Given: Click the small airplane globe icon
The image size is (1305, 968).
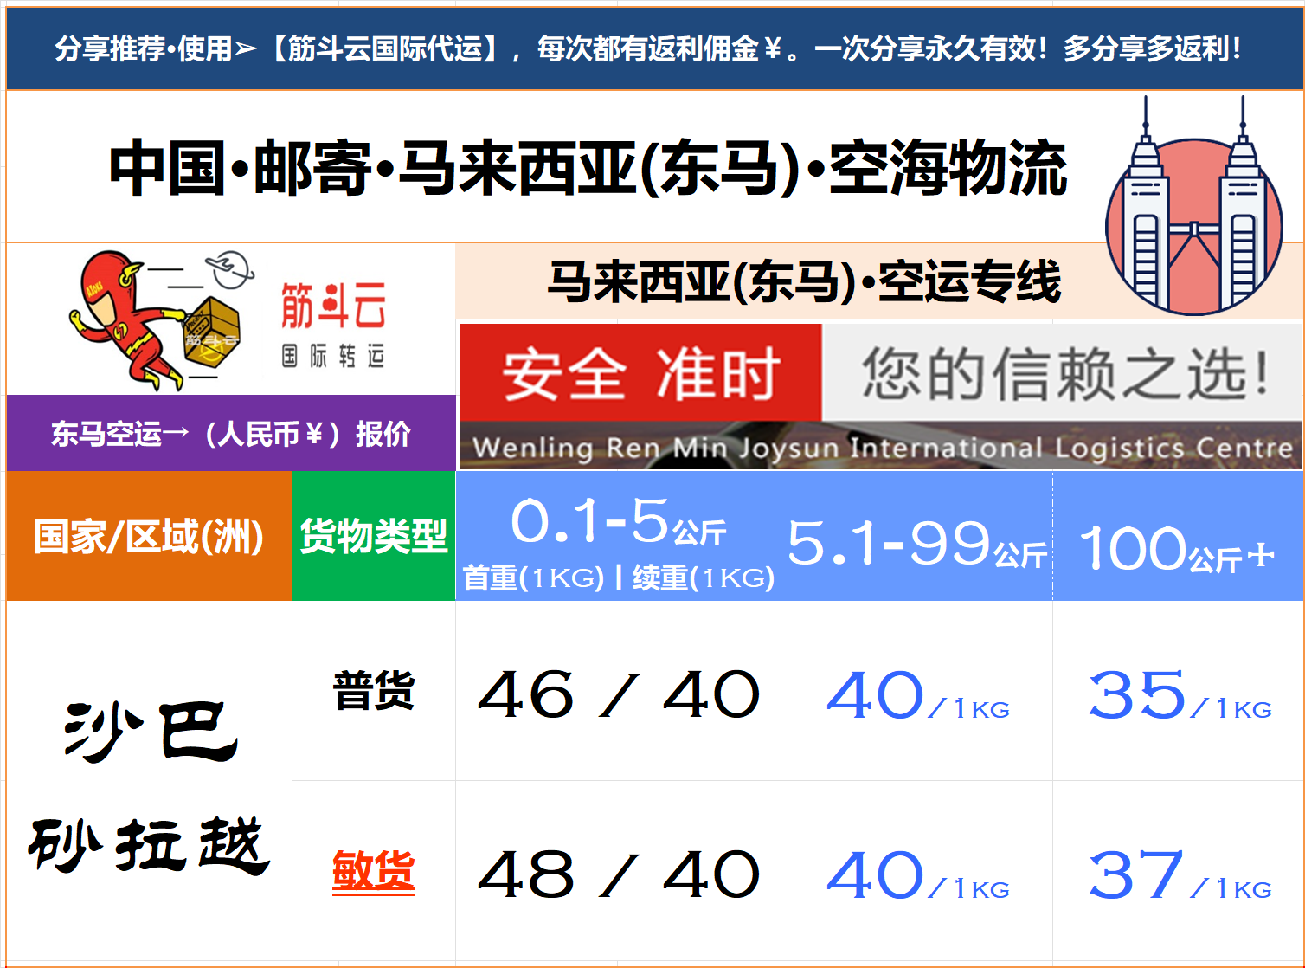Looking at the screenshot, I should [x=229, y=269].
